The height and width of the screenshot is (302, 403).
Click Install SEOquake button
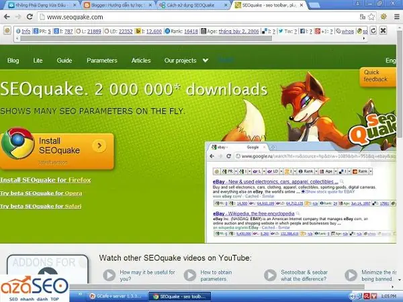57,151
